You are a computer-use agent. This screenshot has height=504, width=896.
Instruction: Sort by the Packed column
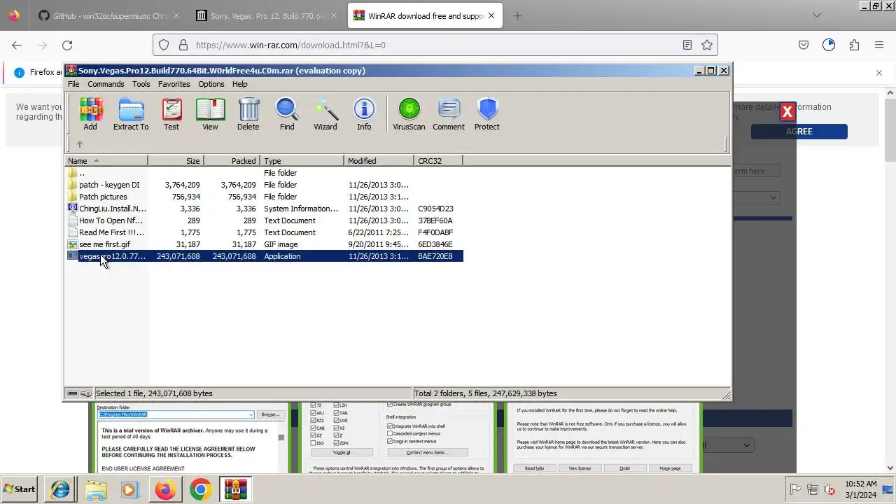[x=232, y=161]
